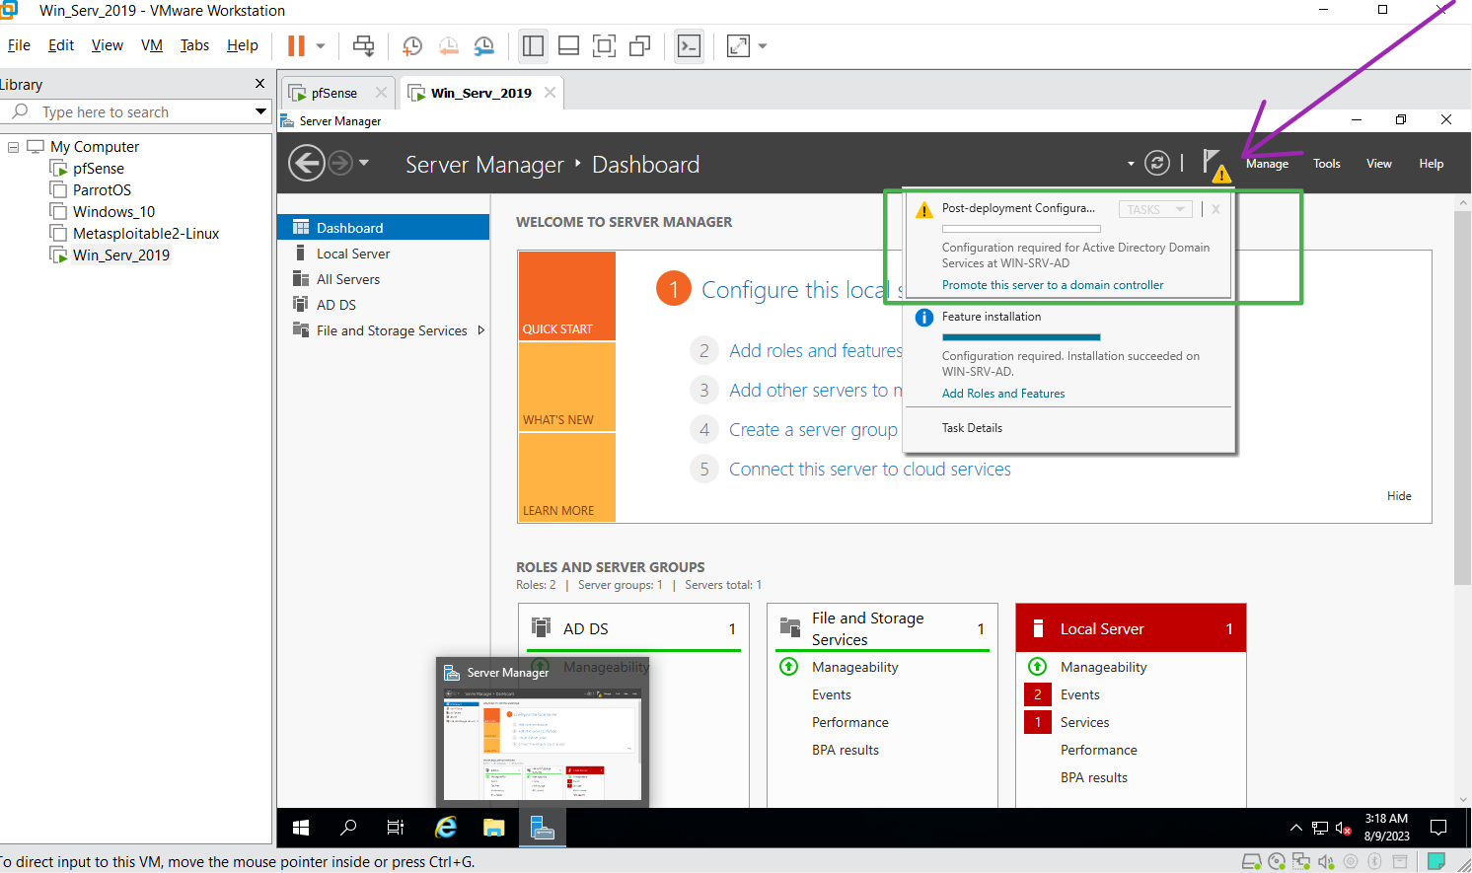
Task: Open Internet Explorer from taskbar
Action: click(446, 828)
